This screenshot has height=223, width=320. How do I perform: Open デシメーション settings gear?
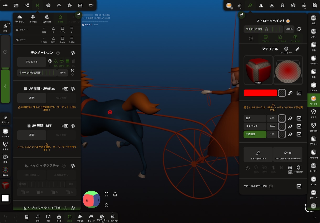pos(73,53)
